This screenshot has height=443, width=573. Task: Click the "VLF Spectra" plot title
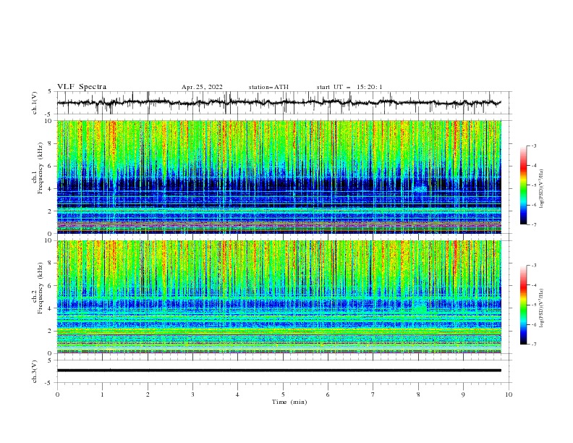click(x=82, y=87)
